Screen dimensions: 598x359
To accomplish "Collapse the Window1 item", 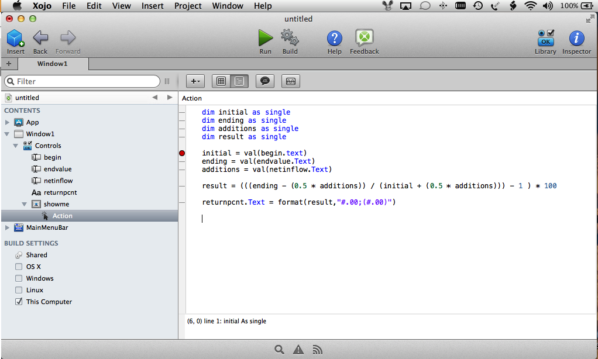I will coord(7,134).
